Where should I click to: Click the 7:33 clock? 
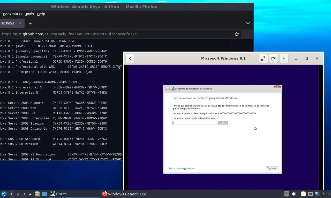point(326,194)
